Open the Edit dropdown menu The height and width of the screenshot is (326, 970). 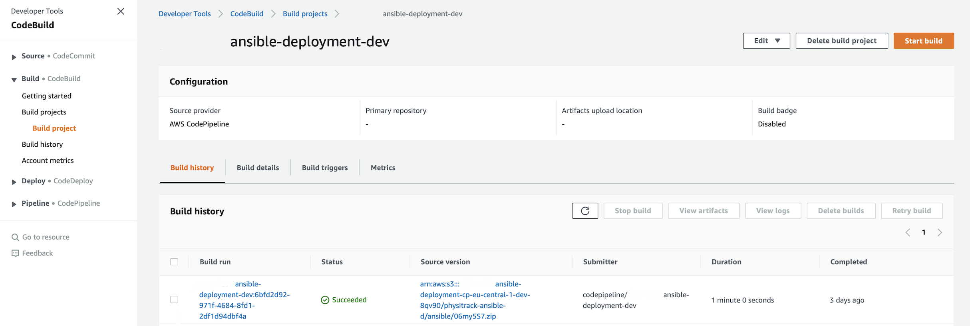click(x=766, y=41)
